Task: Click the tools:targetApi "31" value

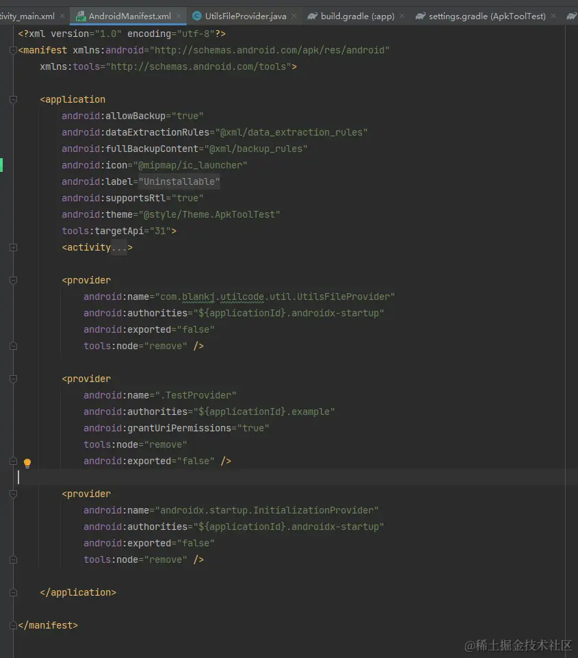Action: coord(160,231)
